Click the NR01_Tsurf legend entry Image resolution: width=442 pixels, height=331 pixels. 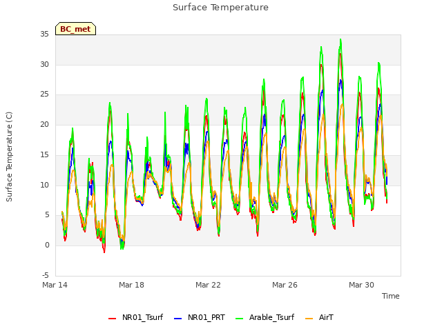(135, 317)
